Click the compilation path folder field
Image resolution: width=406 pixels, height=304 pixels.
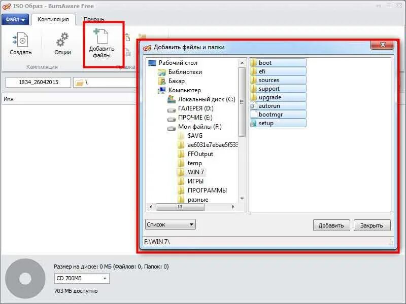tap(105, 83)
